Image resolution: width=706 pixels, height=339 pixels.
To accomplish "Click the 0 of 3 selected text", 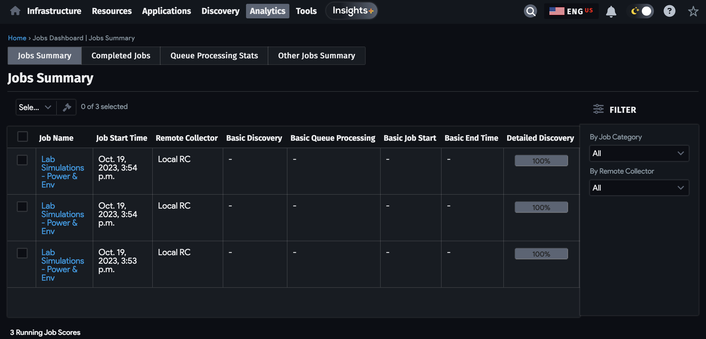I will [104, 107].
